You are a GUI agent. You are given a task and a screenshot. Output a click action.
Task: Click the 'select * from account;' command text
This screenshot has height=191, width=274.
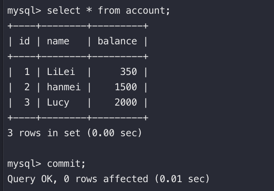(x=108, y=10)
